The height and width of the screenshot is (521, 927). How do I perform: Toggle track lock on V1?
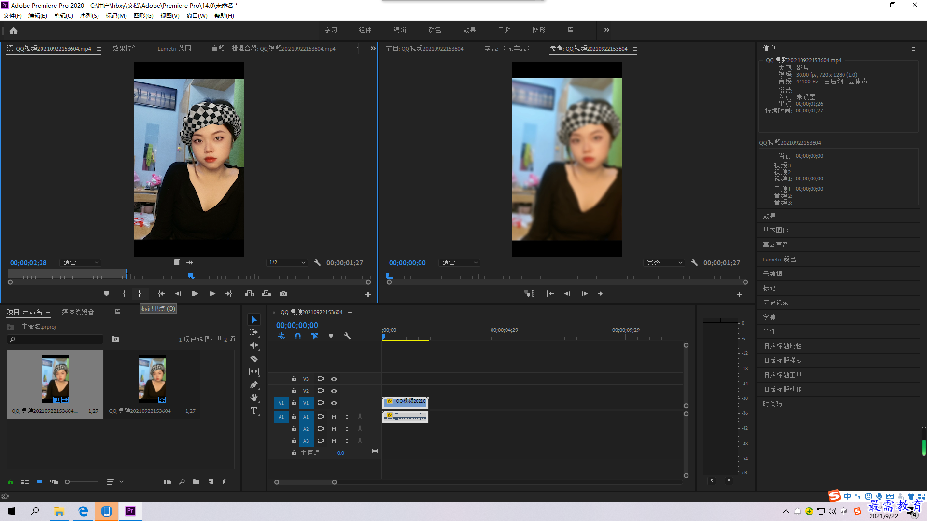point(294,403)
